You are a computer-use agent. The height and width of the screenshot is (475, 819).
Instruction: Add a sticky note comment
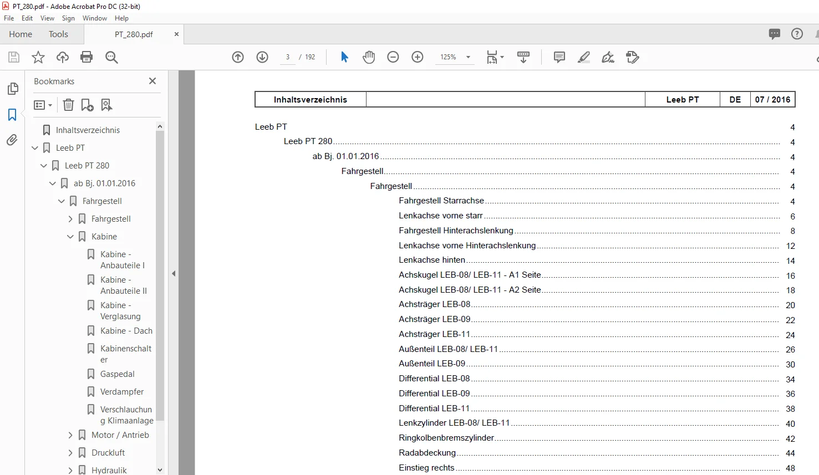tap(559, 57)
